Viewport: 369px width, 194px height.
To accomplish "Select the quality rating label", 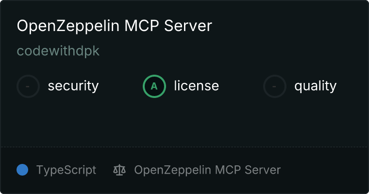I will pyautogui.click(x=315, y=86).
